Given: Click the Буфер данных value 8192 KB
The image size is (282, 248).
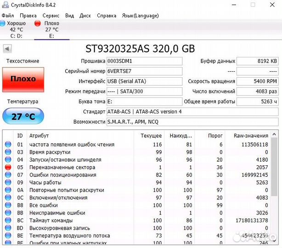Looking at the screenshot, I should 258,61.
